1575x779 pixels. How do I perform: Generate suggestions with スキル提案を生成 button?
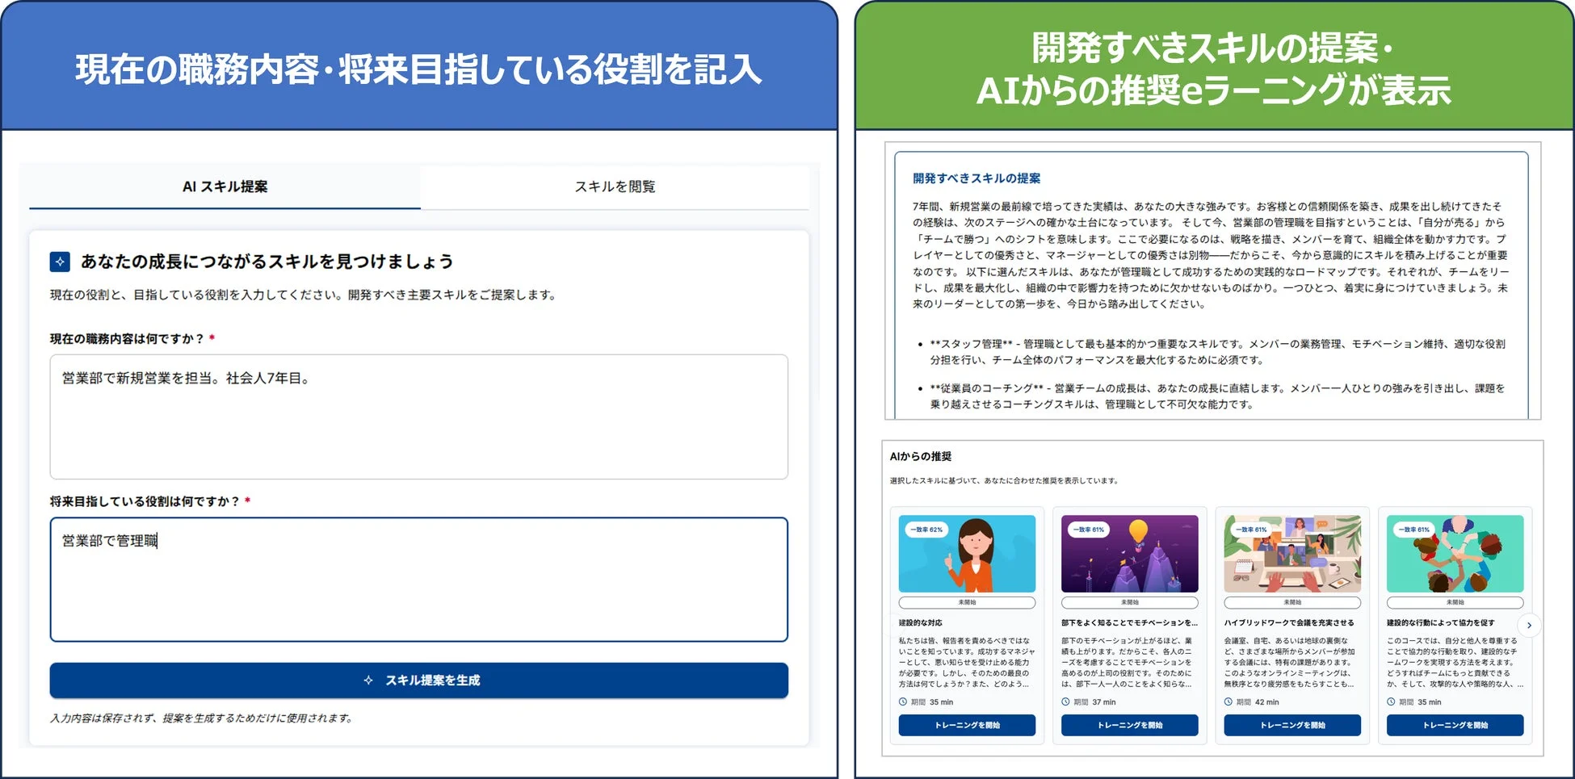point(418,681)
